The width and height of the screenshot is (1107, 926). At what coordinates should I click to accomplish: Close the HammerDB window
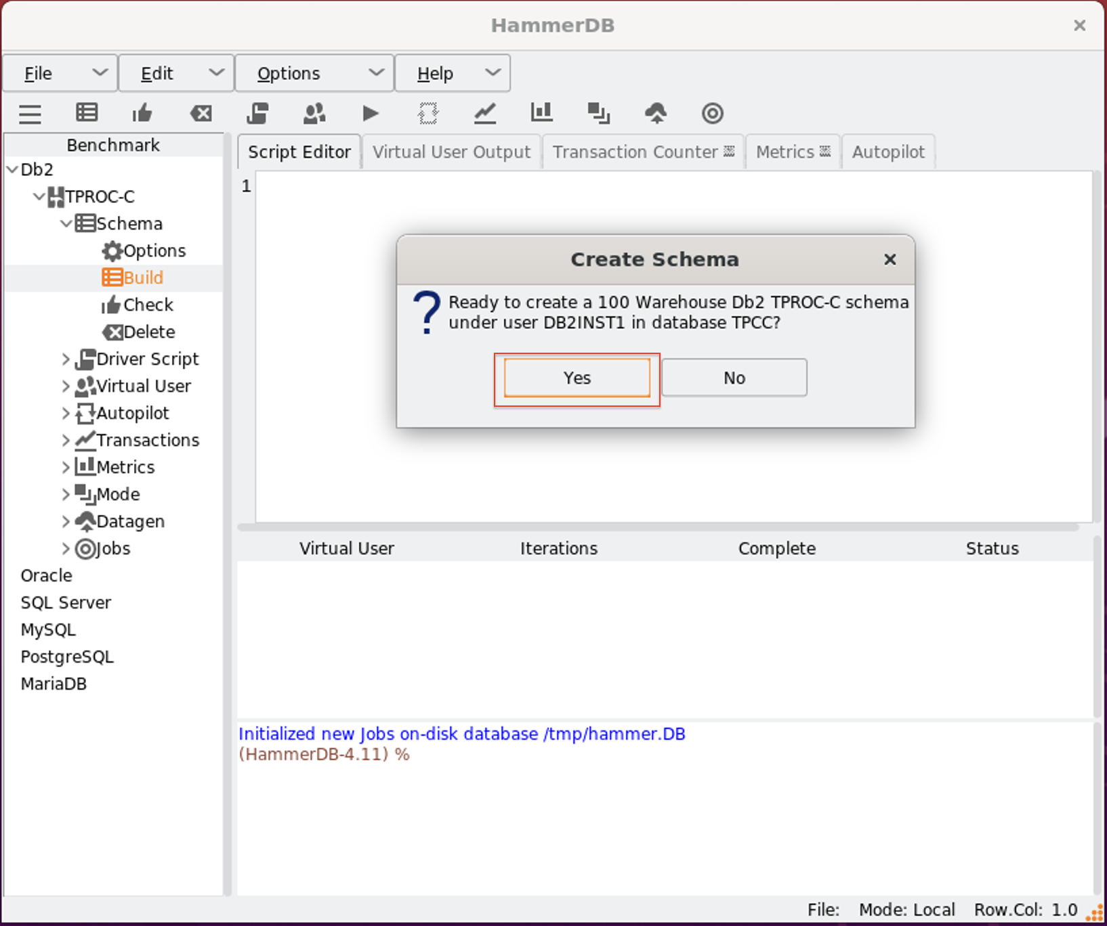click(1080, 26)
